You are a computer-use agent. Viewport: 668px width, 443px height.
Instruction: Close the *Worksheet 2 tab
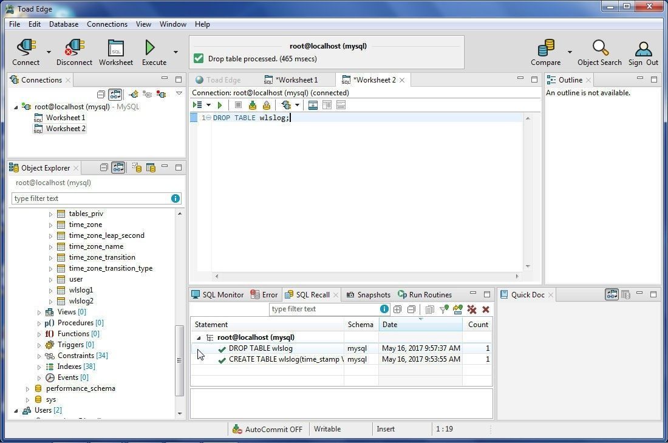(x=402, y=80)
